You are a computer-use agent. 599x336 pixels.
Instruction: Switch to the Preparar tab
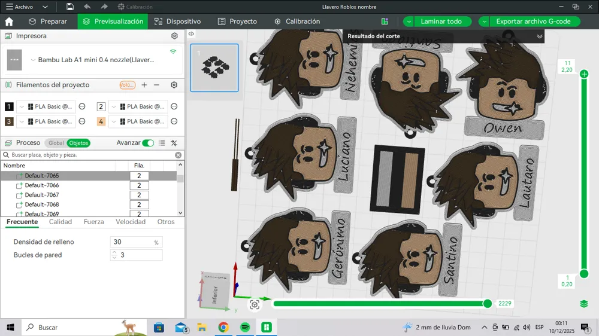pos(48,22)
